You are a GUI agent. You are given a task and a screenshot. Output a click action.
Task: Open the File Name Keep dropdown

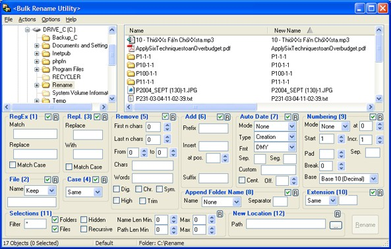pos(51,191)
